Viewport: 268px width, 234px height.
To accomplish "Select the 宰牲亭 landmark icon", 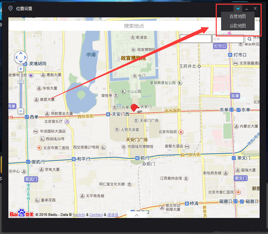I will point(116,95).
